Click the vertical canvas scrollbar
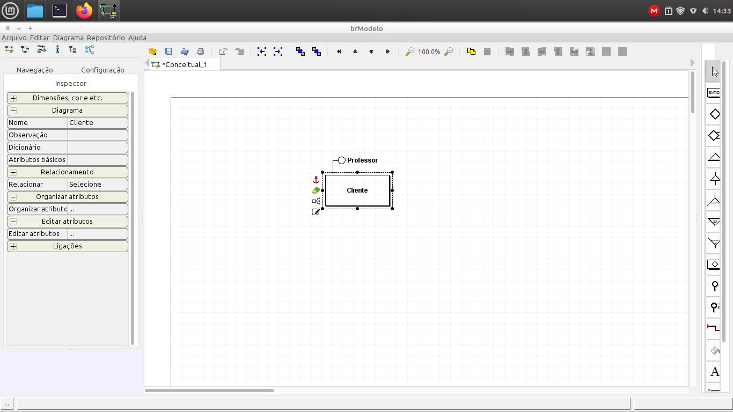Screen dimensions: 733x412 point(693,92)
